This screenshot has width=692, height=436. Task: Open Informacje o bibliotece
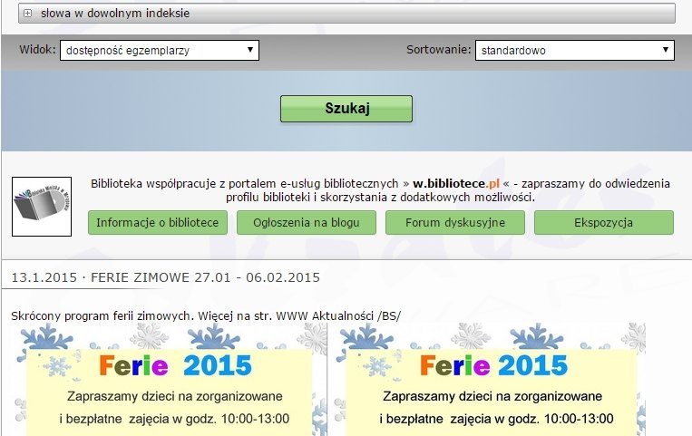click(x=158, y=222)
